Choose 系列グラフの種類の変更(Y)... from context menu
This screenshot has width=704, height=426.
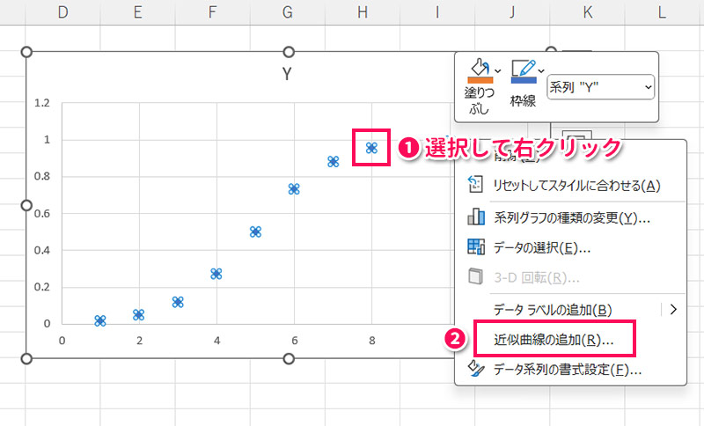pos(570,218)
